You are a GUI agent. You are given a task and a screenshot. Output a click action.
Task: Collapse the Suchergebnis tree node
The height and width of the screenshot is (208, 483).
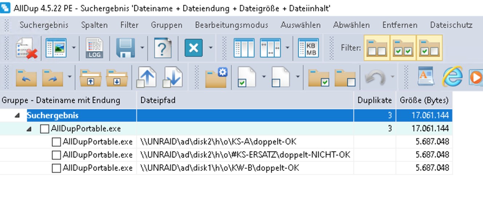click(17, 116)
